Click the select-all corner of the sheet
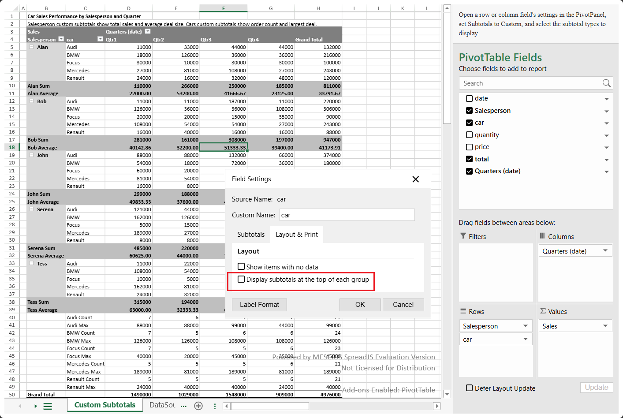 tap(12, 8)
